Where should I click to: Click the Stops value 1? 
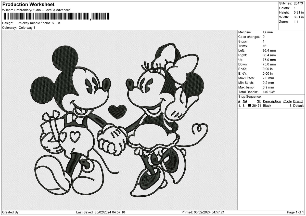263,41
